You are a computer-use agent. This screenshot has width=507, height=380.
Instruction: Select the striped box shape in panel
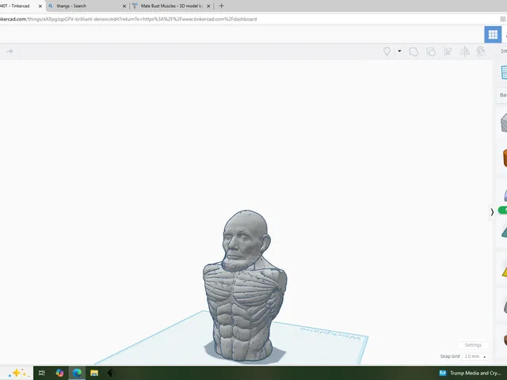(504, 122)
